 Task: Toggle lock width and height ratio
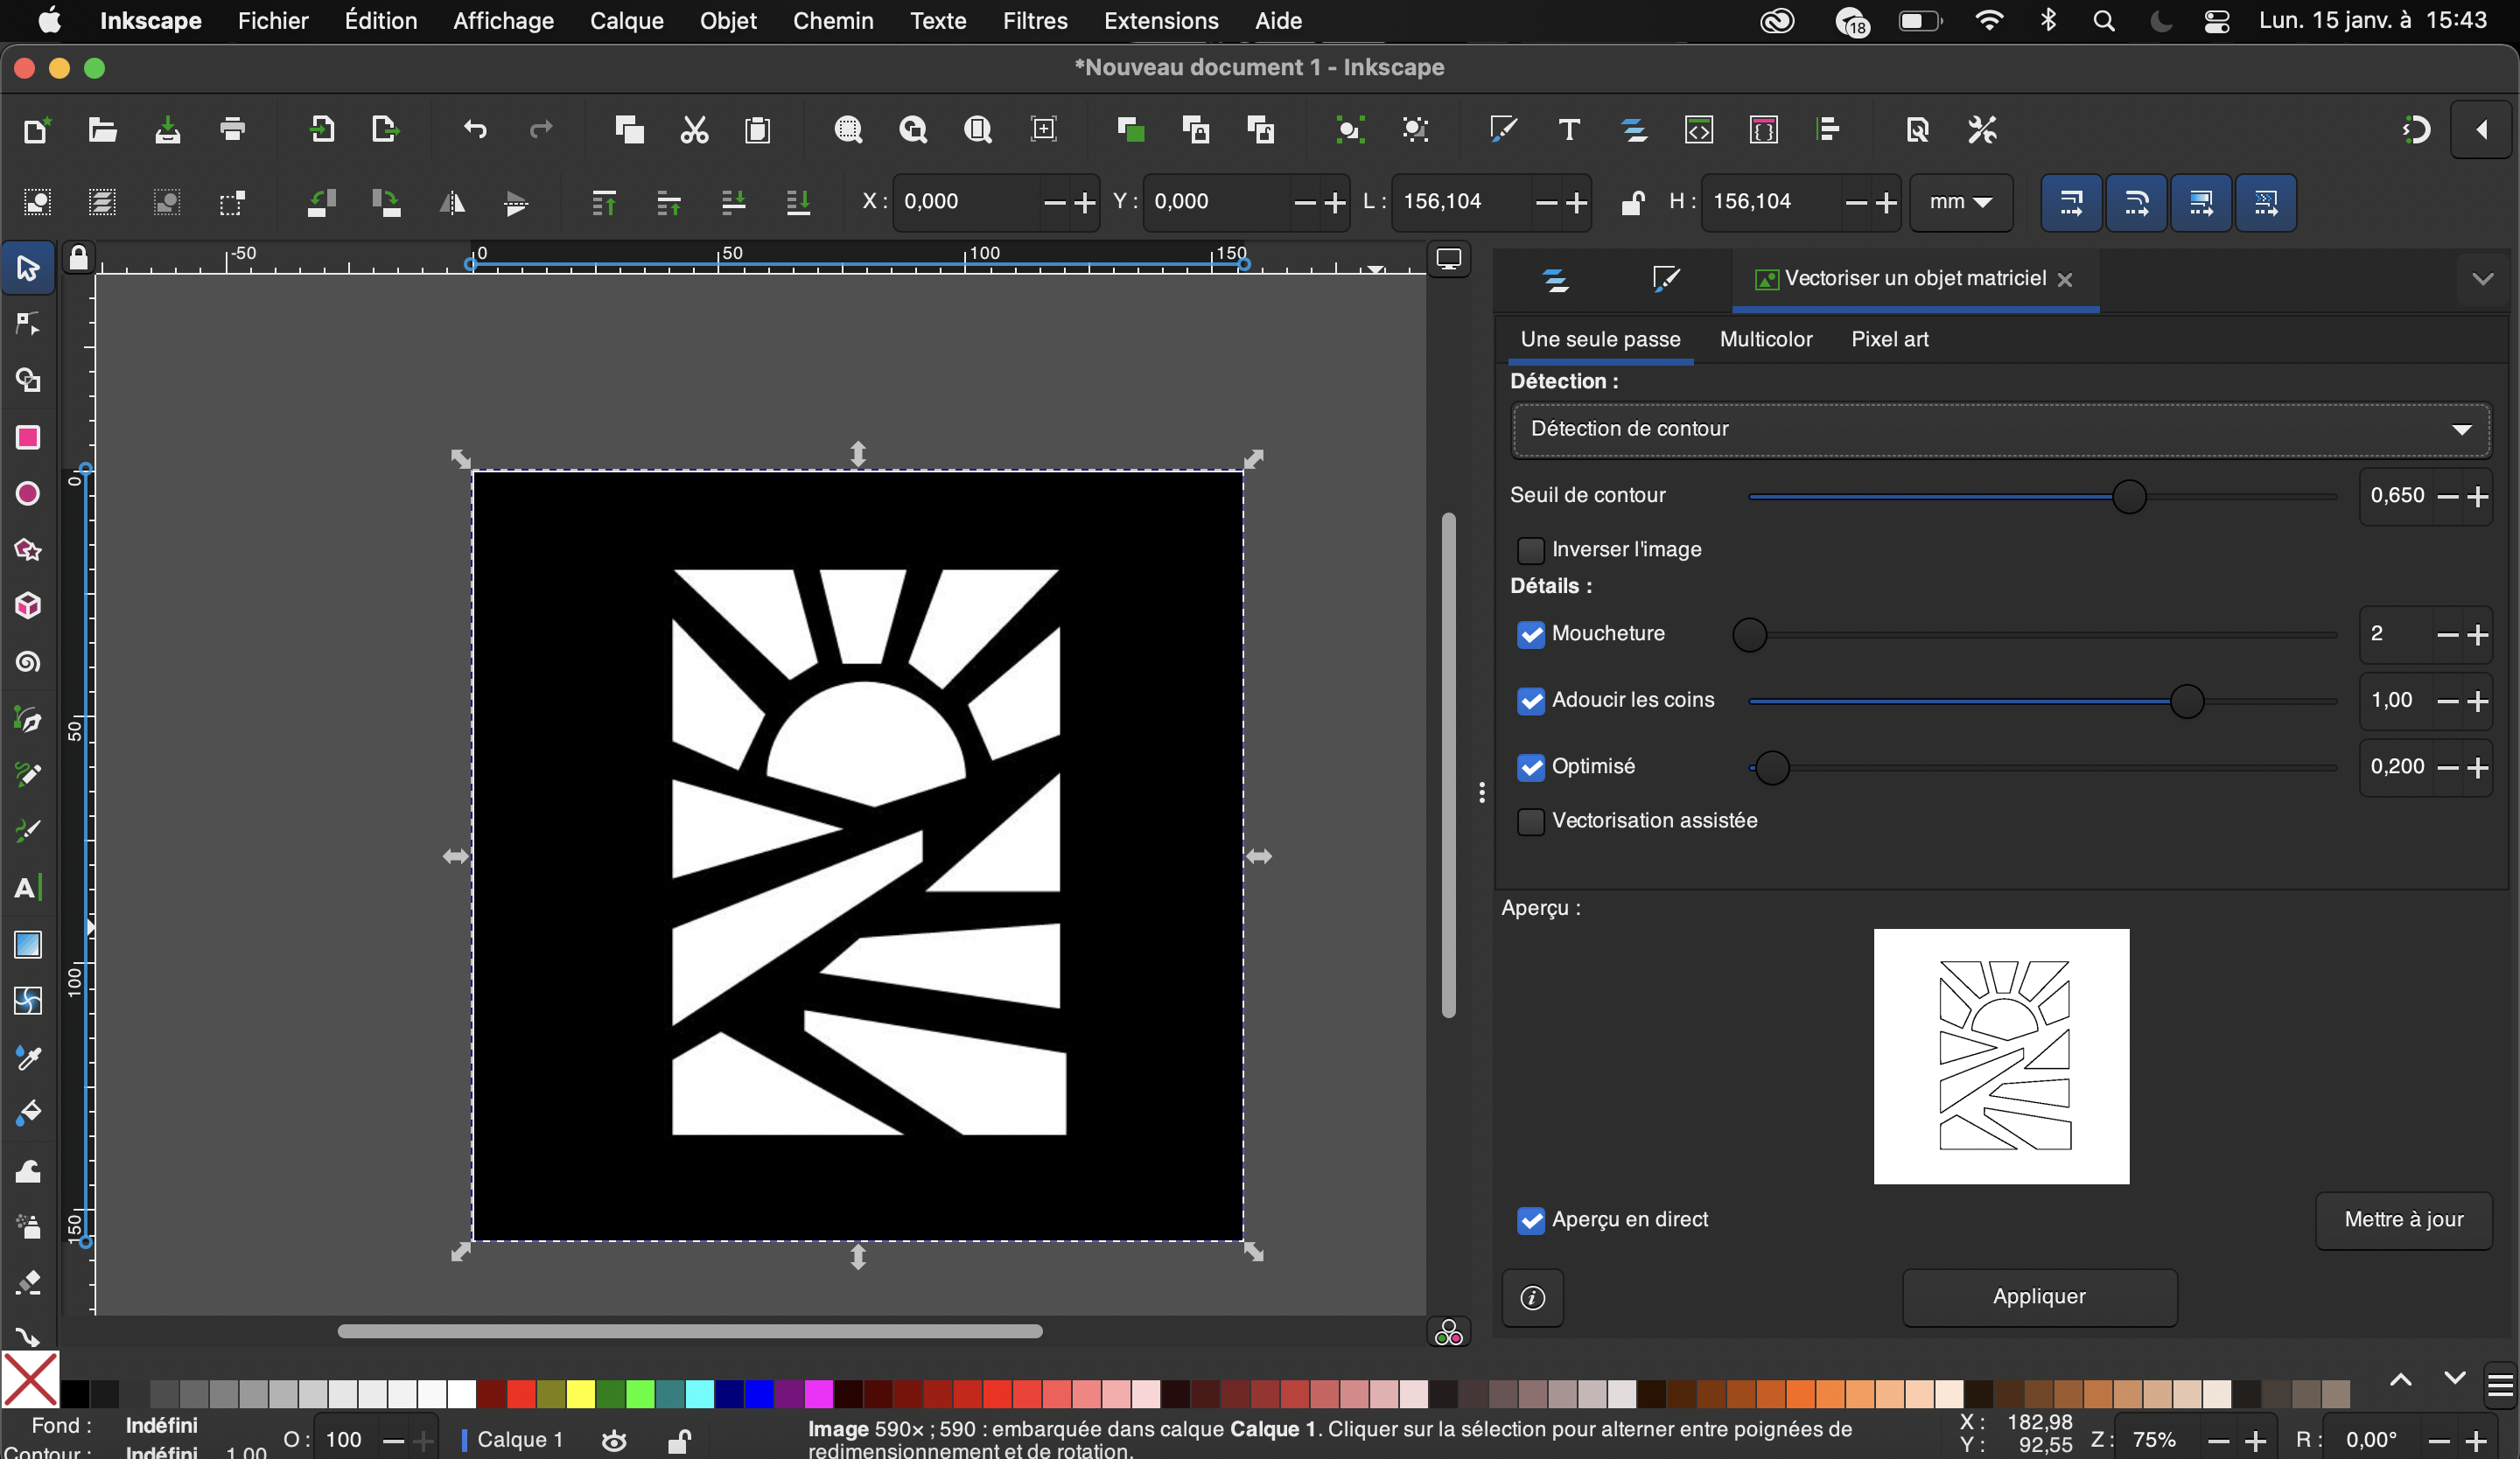pyautogui.click(x=1631, y=202)
